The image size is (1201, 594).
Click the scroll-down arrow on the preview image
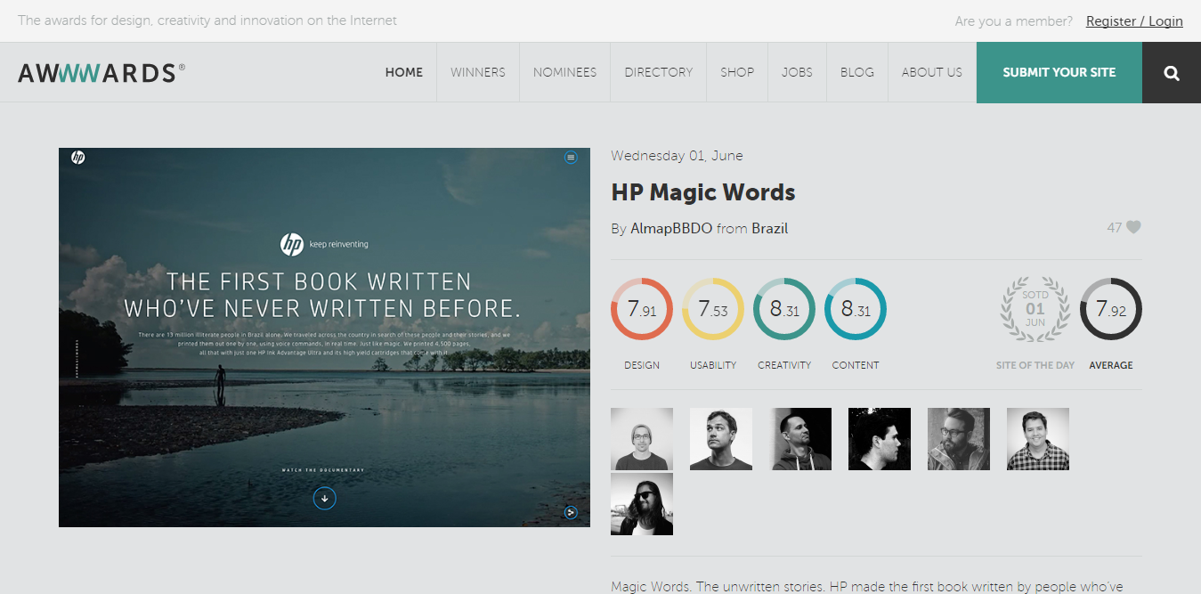pyautogui.click(x=324, y=499)
